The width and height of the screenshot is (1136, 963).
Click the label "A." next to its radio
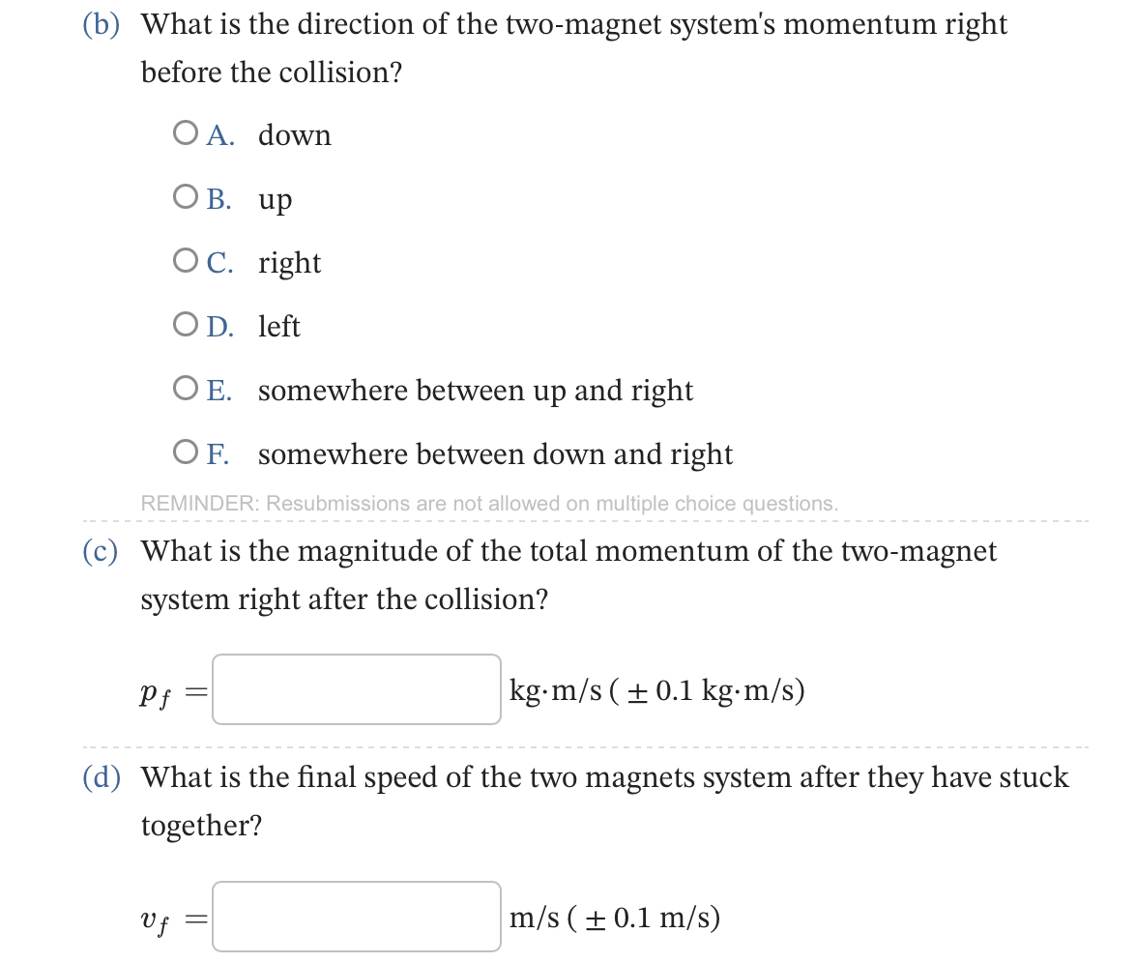coord(220,134)
